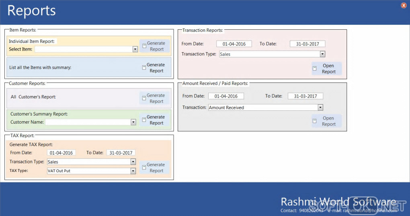Click the Rashmi World Software branding text
Image resolution: width=410 pixels, height=216 pixels.
[x=338, y=202]
